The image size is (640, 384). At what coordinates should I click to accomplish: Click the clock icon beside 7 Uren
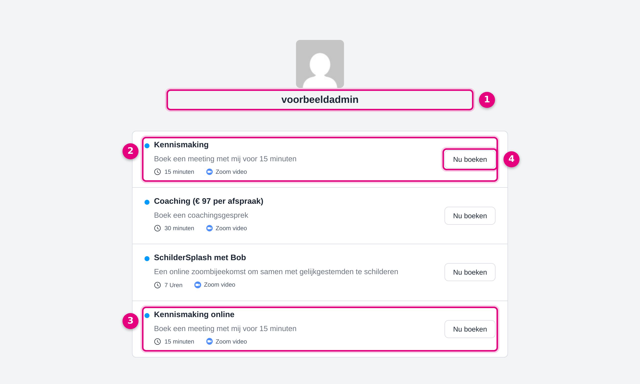[157, 285]
